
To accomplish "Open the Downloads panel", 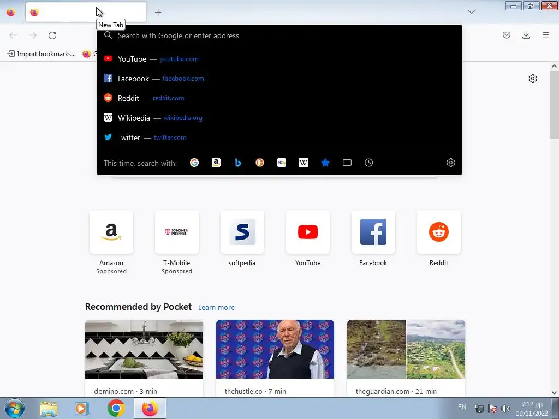I will tap(526, 35).
